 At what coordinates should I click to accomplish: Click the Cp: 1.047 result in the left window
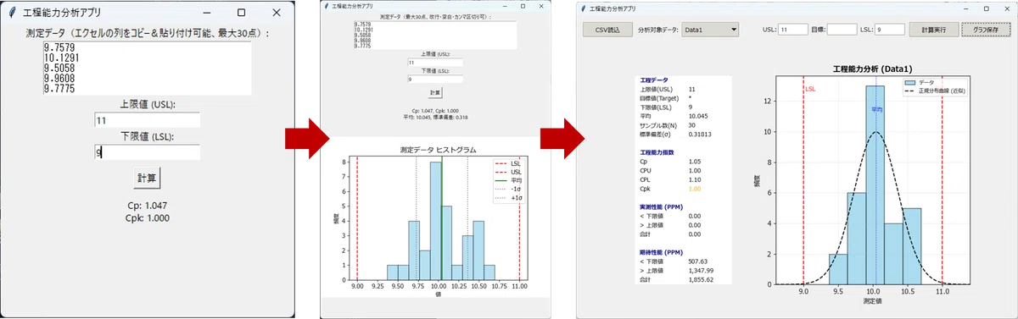(147, 206)
